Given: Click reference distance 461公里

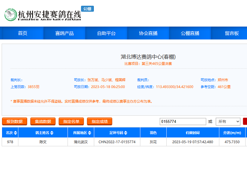Looking at the screenshot, I should click(224, 87).
